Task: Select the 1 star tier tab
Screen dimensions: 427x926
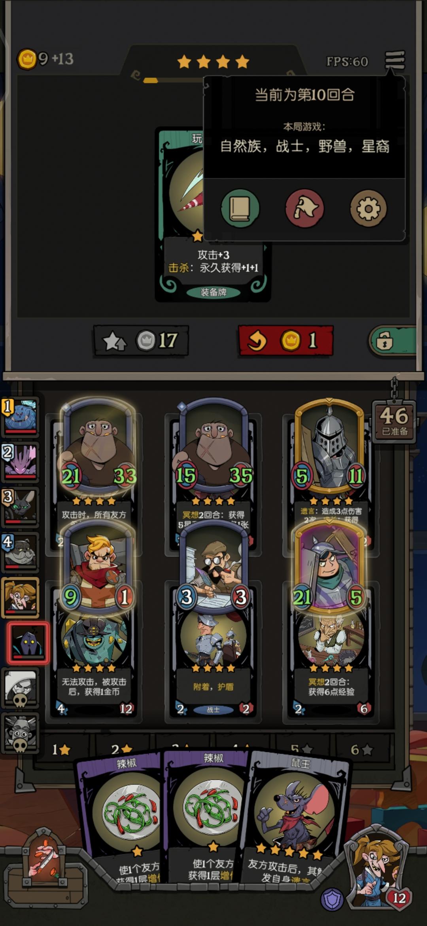Action: [61, 749]
